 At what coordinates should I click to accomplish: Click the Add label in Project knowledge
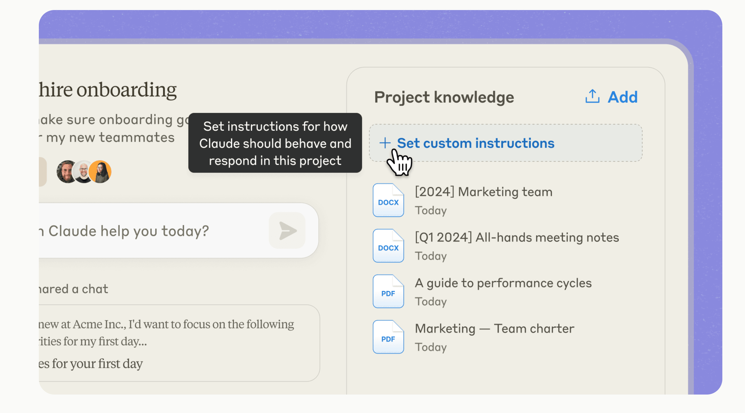[x=623, y=97]
